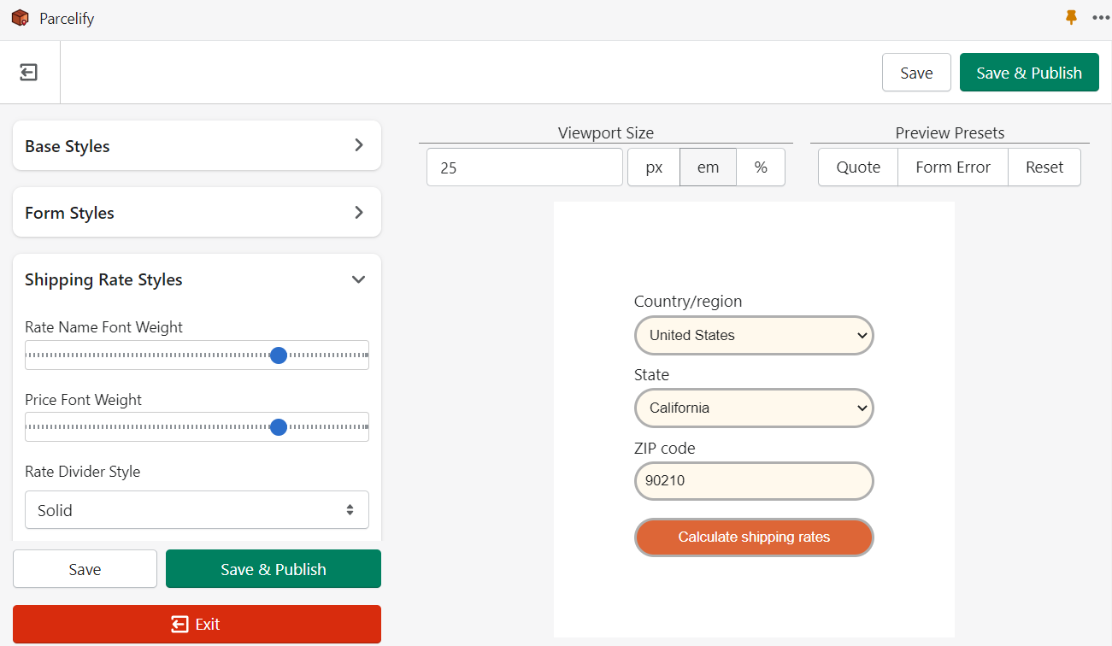This screenshot has height=646, width=1112.
Task: Apply the Form Error preview preset
Action: click(x=953, y=167)
